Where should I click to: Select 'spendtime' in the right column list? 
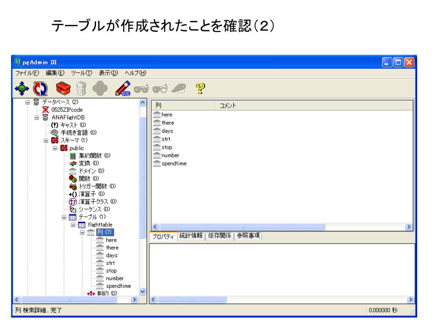[174, 163]
